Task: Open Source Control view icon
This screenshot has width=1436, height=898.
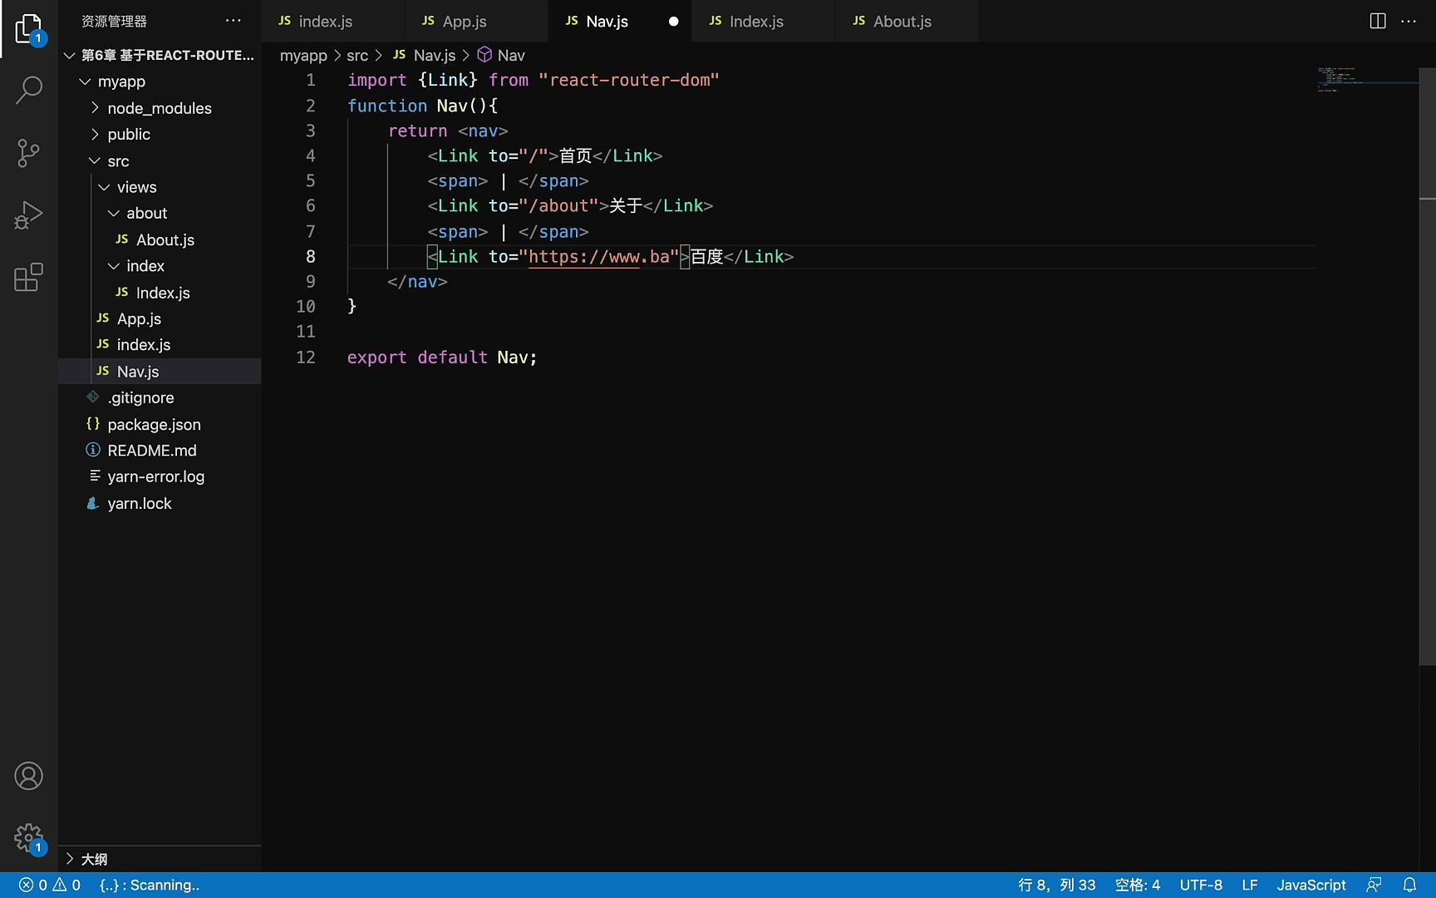Action: pyautogui.click(x=28, y=153)
